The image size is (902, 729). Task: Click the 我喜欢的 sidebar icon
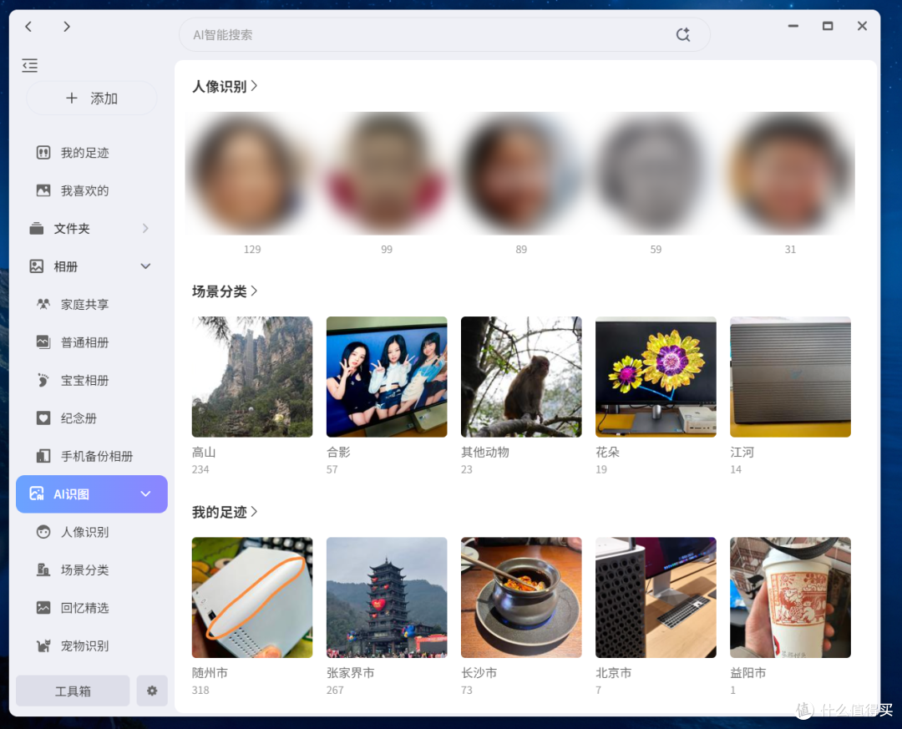[43, 190]
